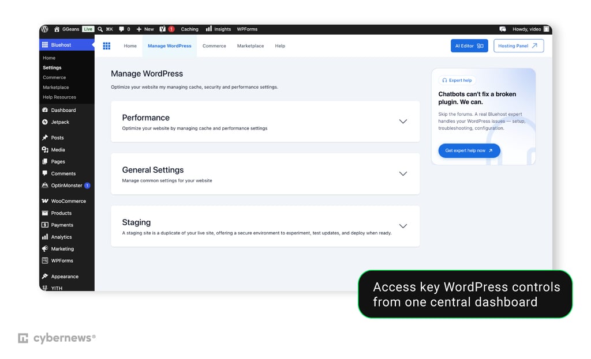Open Help Resources in sidebar

coord(59,97)
